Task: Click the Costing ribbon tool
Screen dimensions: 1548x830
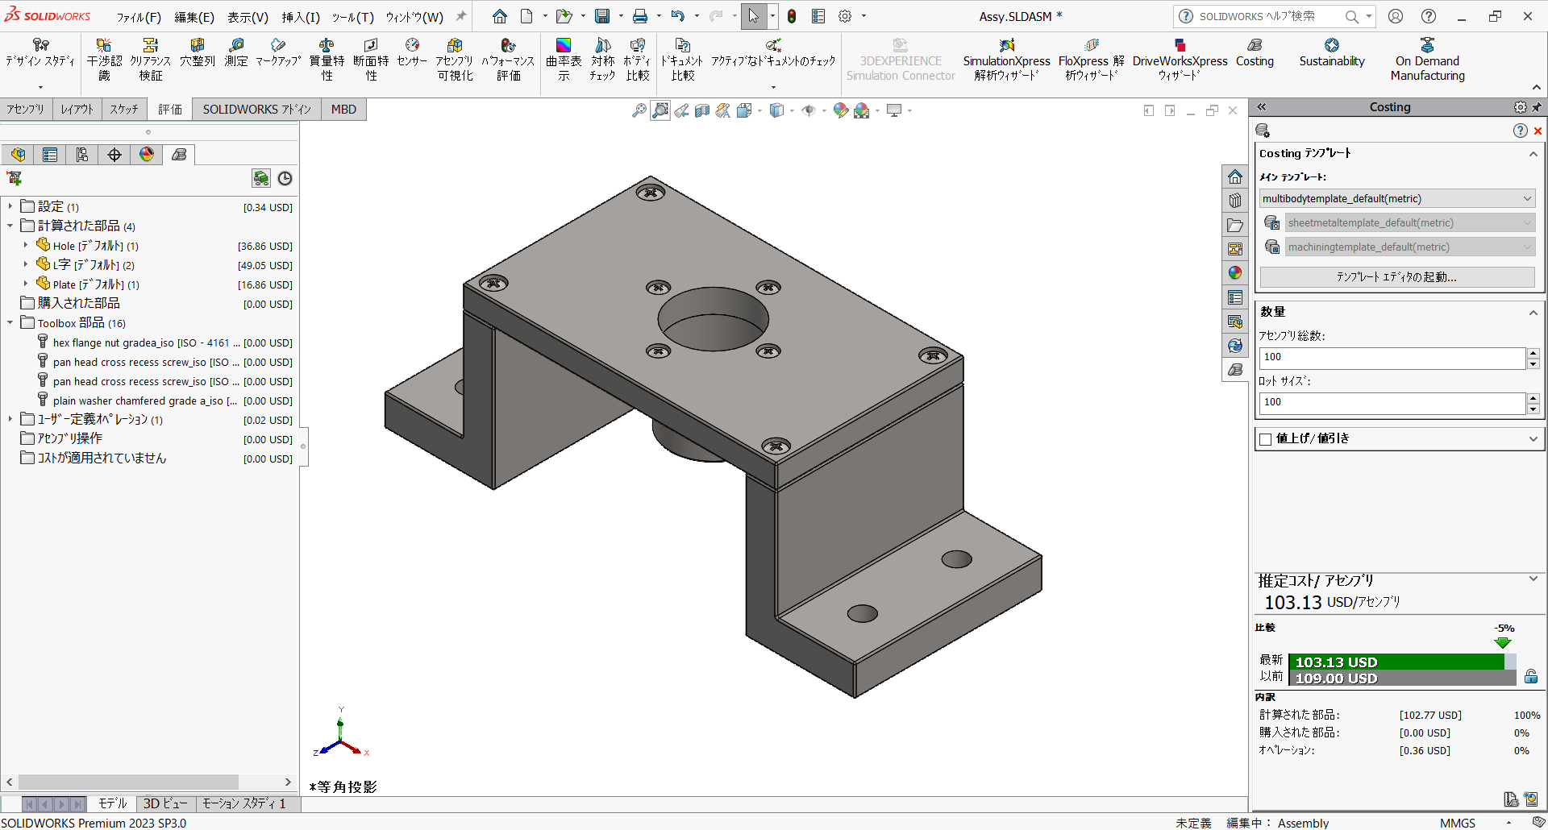Action: pyautogui.click(x=1255, y=52)
